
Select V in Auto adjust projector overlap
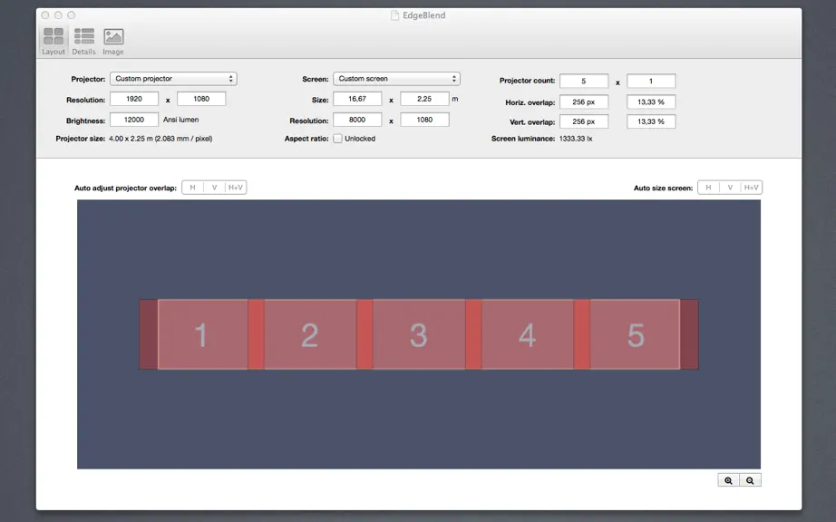214,188
